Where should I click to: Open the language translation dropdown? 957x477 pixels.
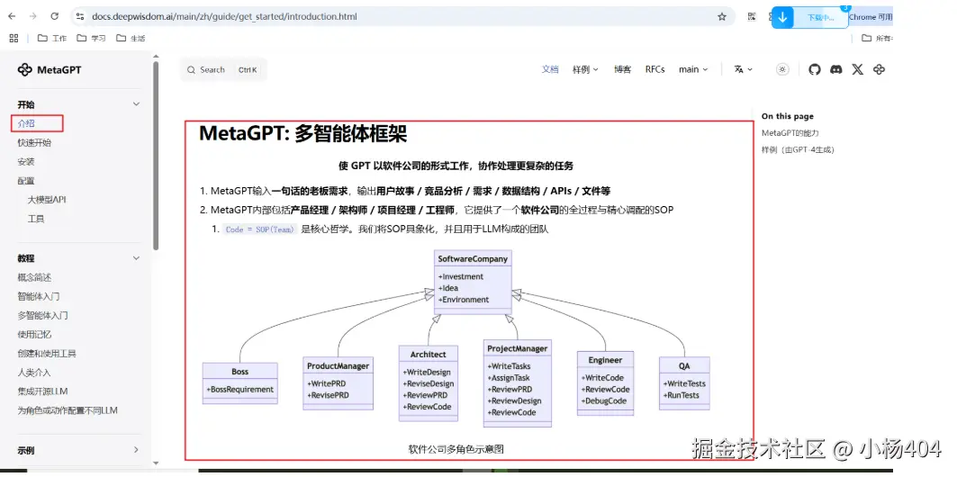point(744,69)
